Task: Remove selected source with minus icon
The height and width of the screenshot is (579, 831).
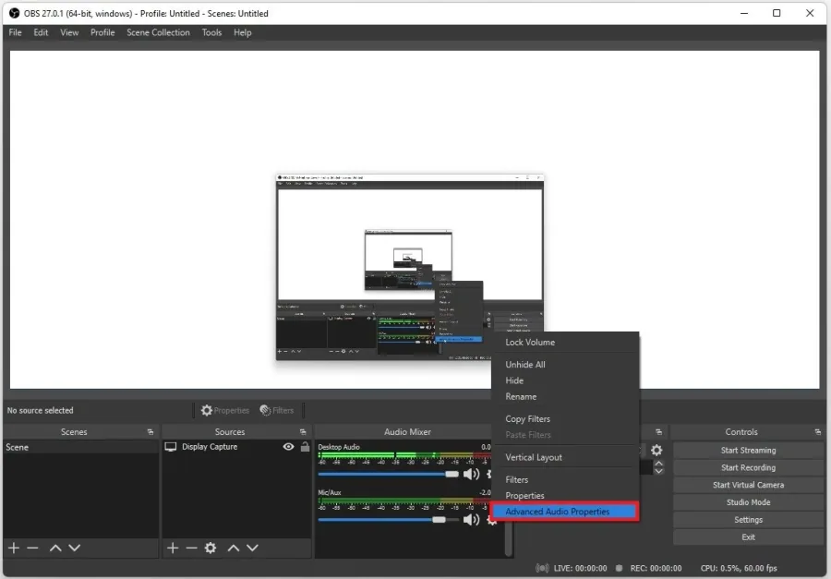Action: pos(191,548)
